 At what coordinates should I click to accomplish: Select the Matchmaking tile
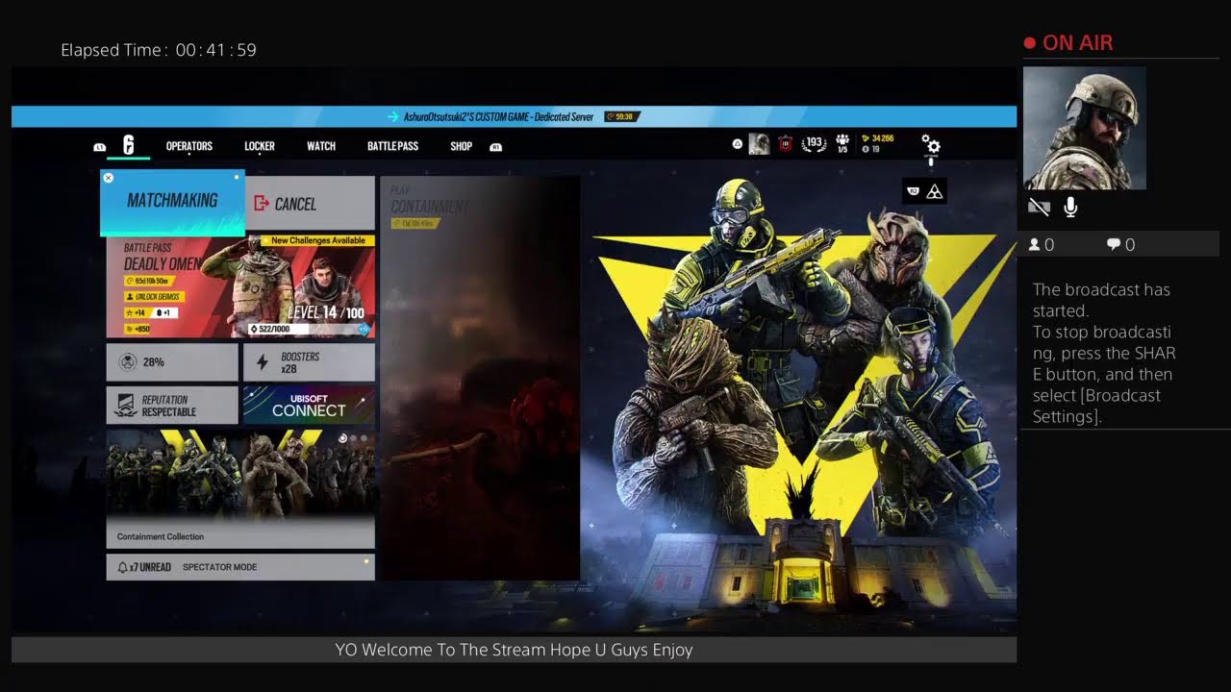172,203
